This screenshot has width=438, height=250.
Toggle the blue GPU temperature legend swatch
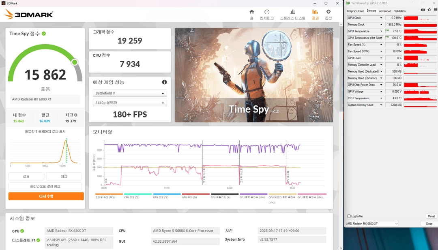tap(167, 194)
